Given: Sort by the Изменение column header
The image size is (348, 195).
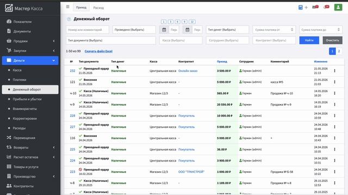Looking at the screenshot, I should 320,61.
